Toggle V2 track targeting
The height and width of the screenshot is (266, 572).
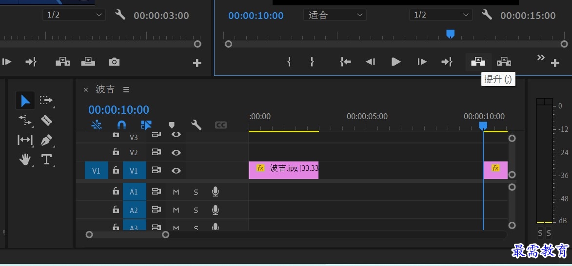pyautogui.click(x=134, y=153)
